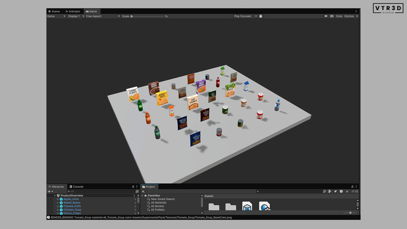This screenshot has height=229, width=407.
Task: Select All Prefabs in Favorites
Action: pyautogui.click(x=158, y=210)
